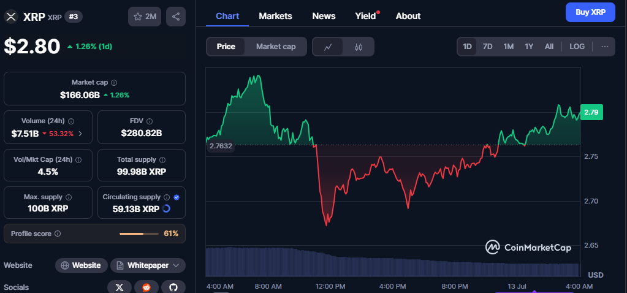Click the 99.98B XRP total supply value
The height and width of the screenshot is (293, 627).
point(142,172)
